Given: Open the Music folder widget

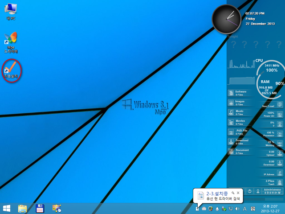Looking at the screenshot, I should (x=240, y=112).
